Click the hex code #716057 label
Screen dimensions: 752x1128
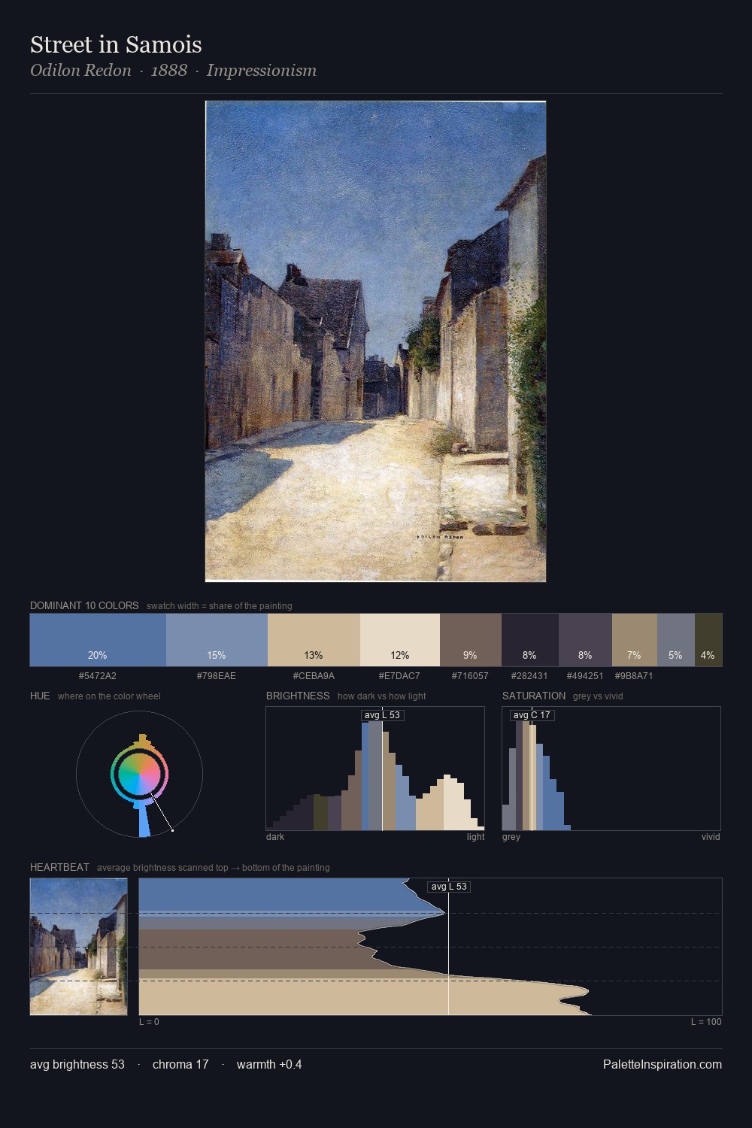click(x=470, y=676)
